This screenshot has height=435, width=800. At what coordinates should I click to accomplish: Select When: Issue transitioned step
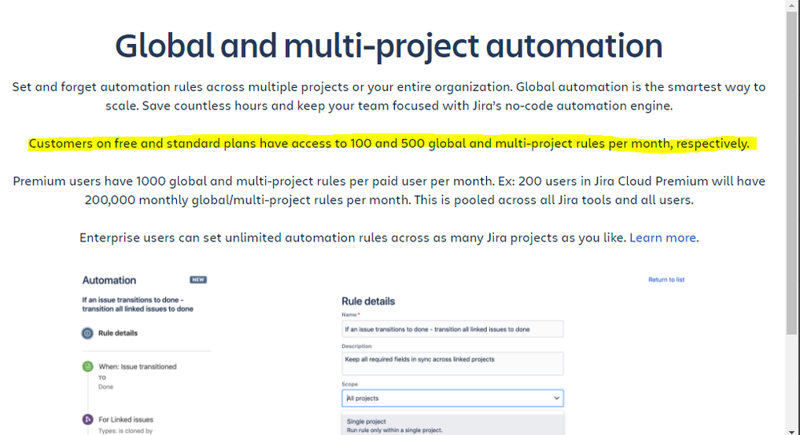click(137, 367)
